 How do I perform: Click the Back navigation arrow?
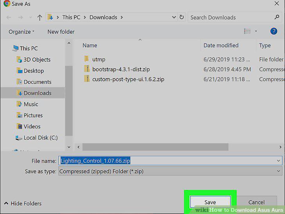click(9, 18)
